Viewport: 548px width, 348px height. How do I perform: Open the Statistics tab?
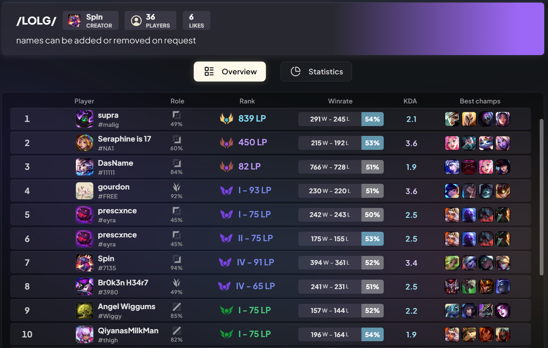pos(316,71)
